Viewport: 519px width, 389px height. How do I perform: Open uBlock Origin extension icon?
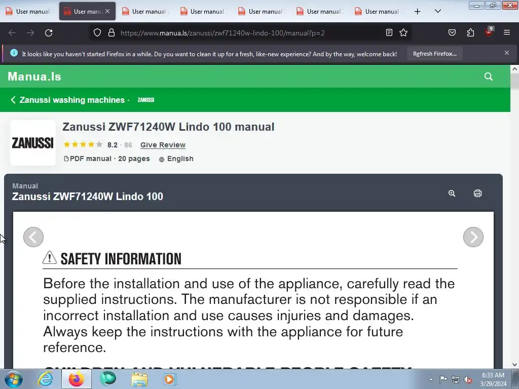[489, 32]
